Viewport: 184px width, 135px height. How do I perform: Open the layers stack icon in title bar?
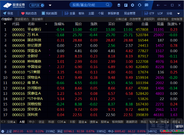pos(119,5)
